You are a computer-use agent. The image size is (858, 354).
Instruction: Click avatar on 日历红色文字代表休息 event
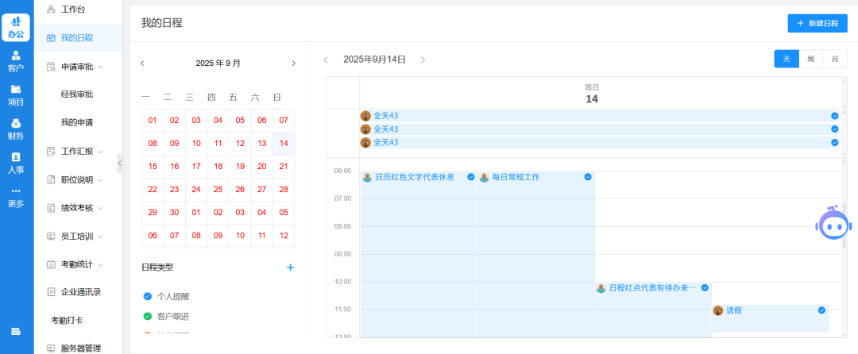click(367, 177)
